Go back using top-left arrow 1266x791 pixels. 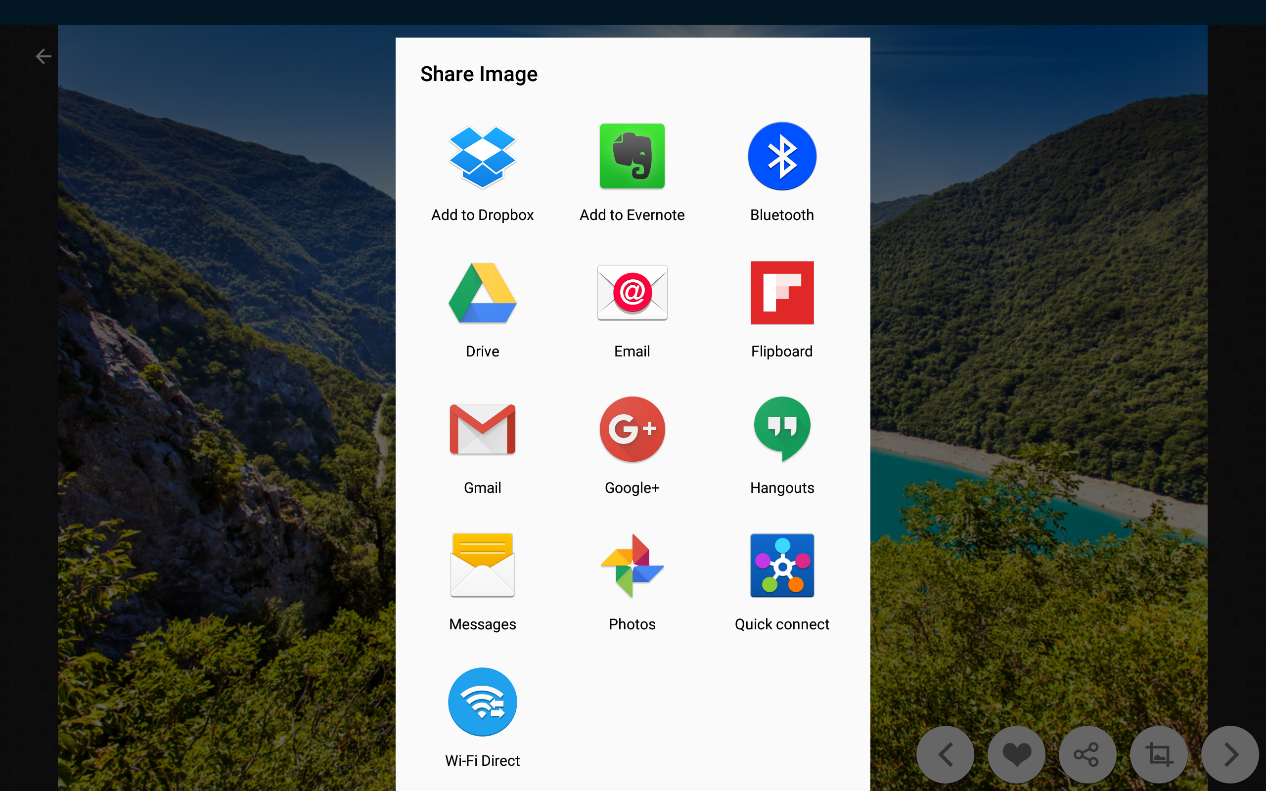click(x=44, y=56)
